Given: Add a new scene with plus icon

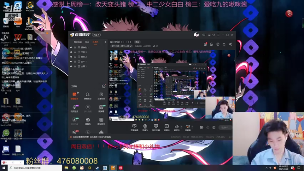Looking at the screenshot, I should (105, 42).
